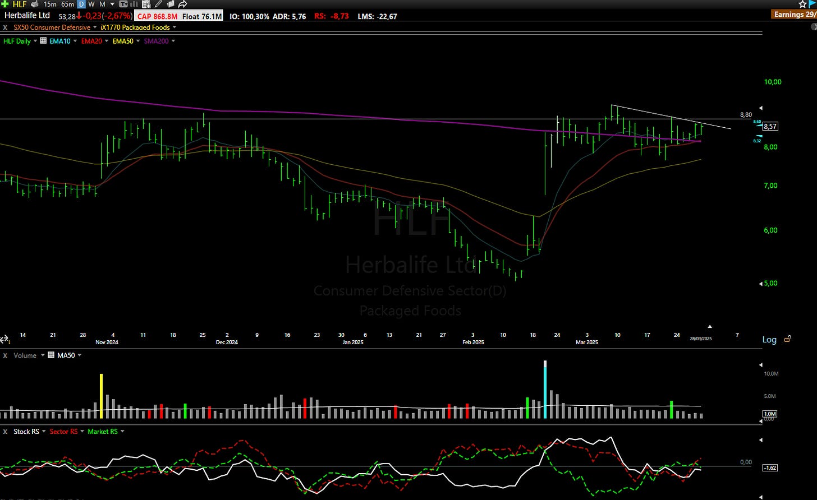Toggle the favorite star icon

pos(802,4)
